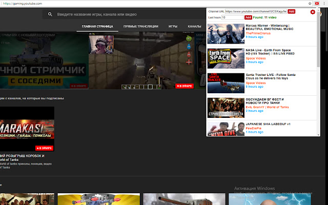Click the Channel URL input field

tap(256, 11)
